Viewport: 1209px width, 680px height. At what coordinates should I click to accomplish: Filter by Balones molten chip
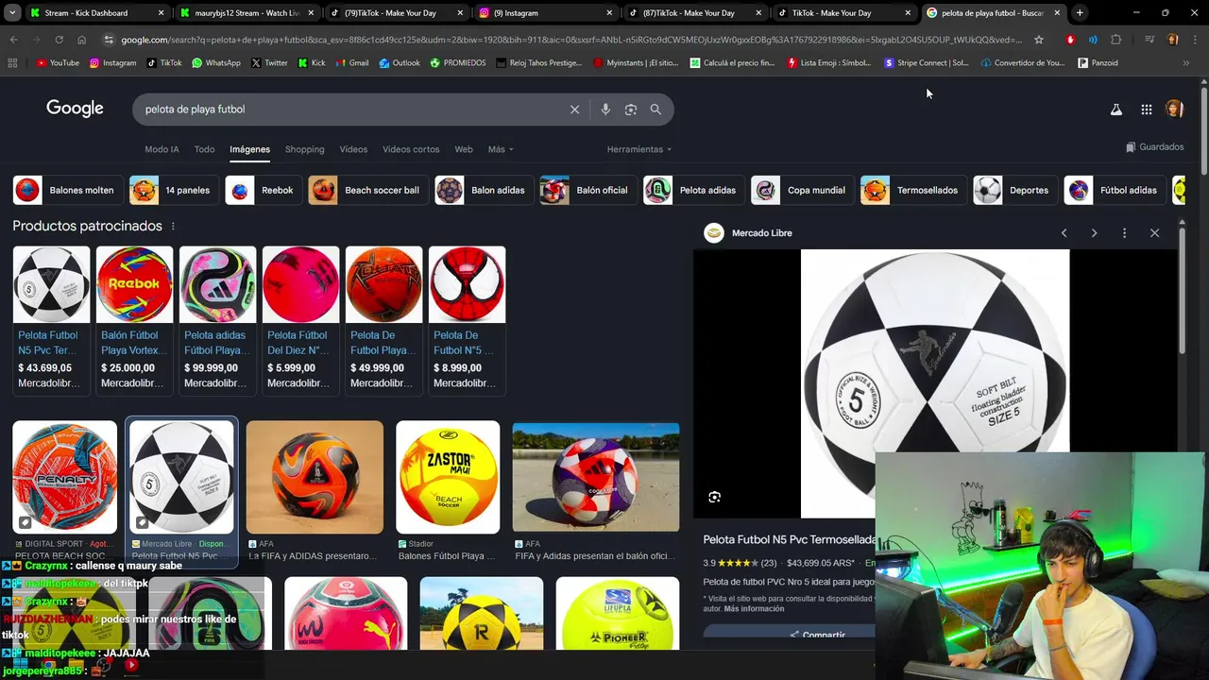[x=67, y=190]
